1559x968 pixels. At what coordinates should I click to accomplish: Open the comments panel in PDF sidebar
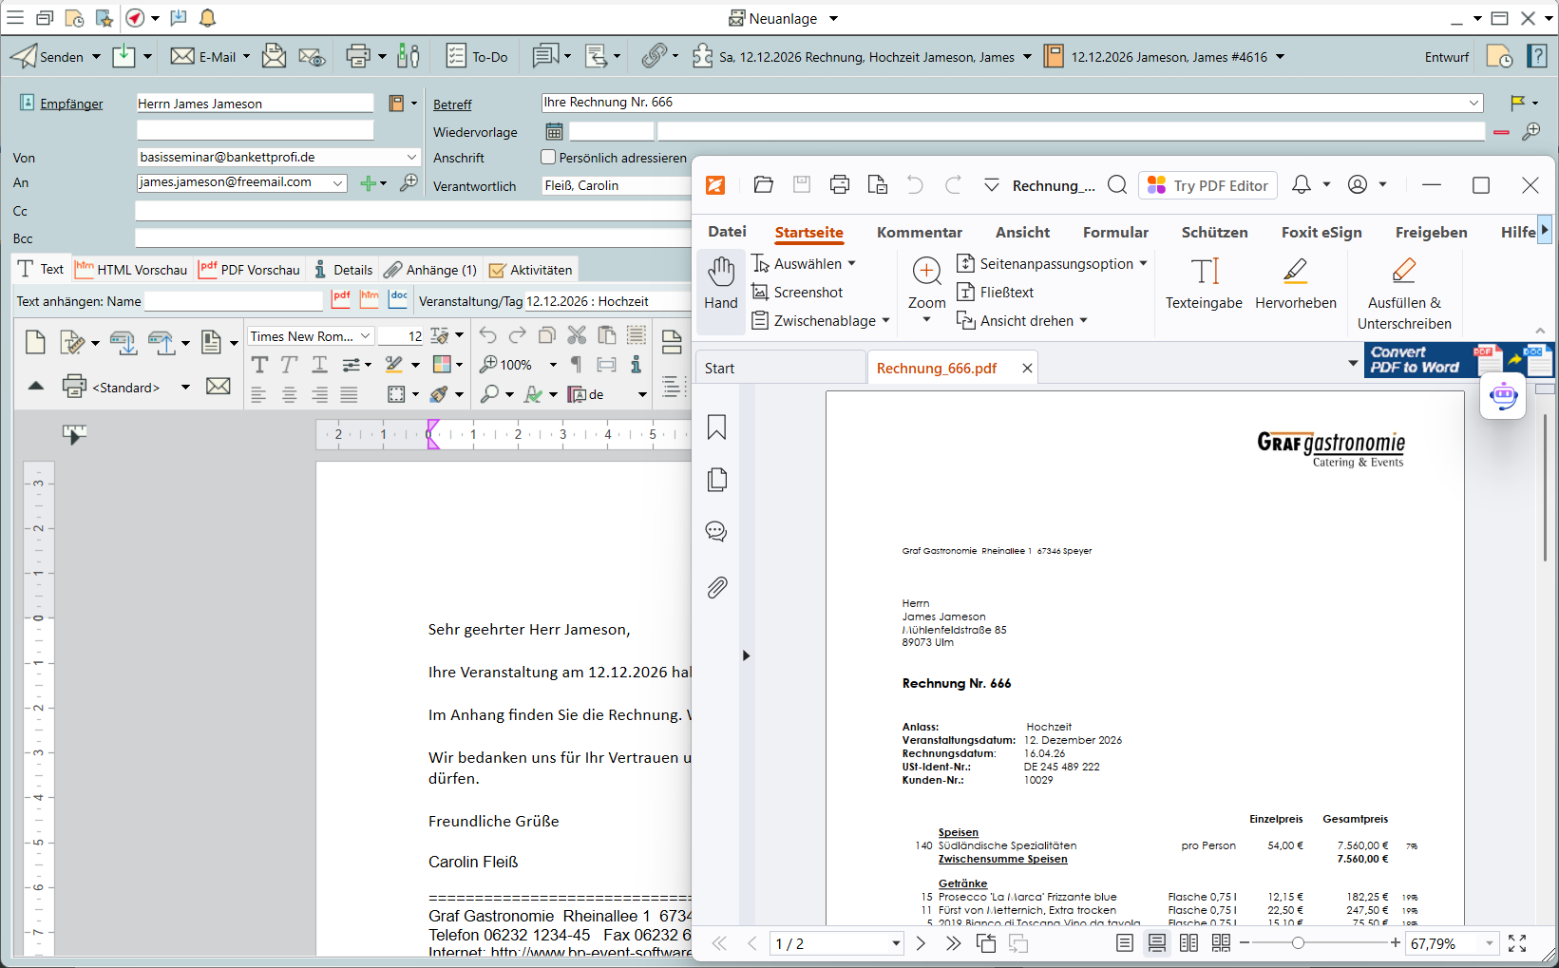[x=716, y=532]
